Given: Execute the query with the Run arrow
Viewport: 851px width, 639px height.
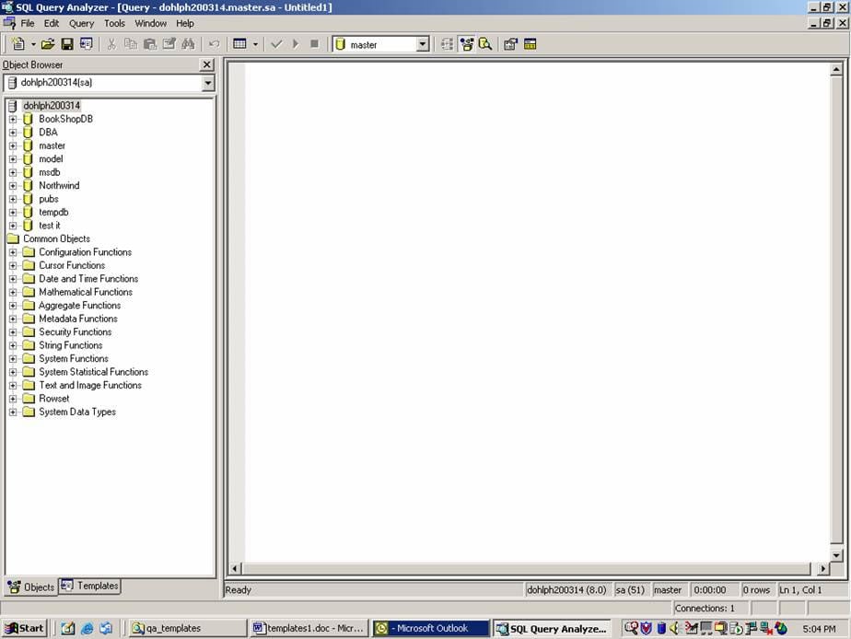Looking at the screenshot, I should click(294, 43).
